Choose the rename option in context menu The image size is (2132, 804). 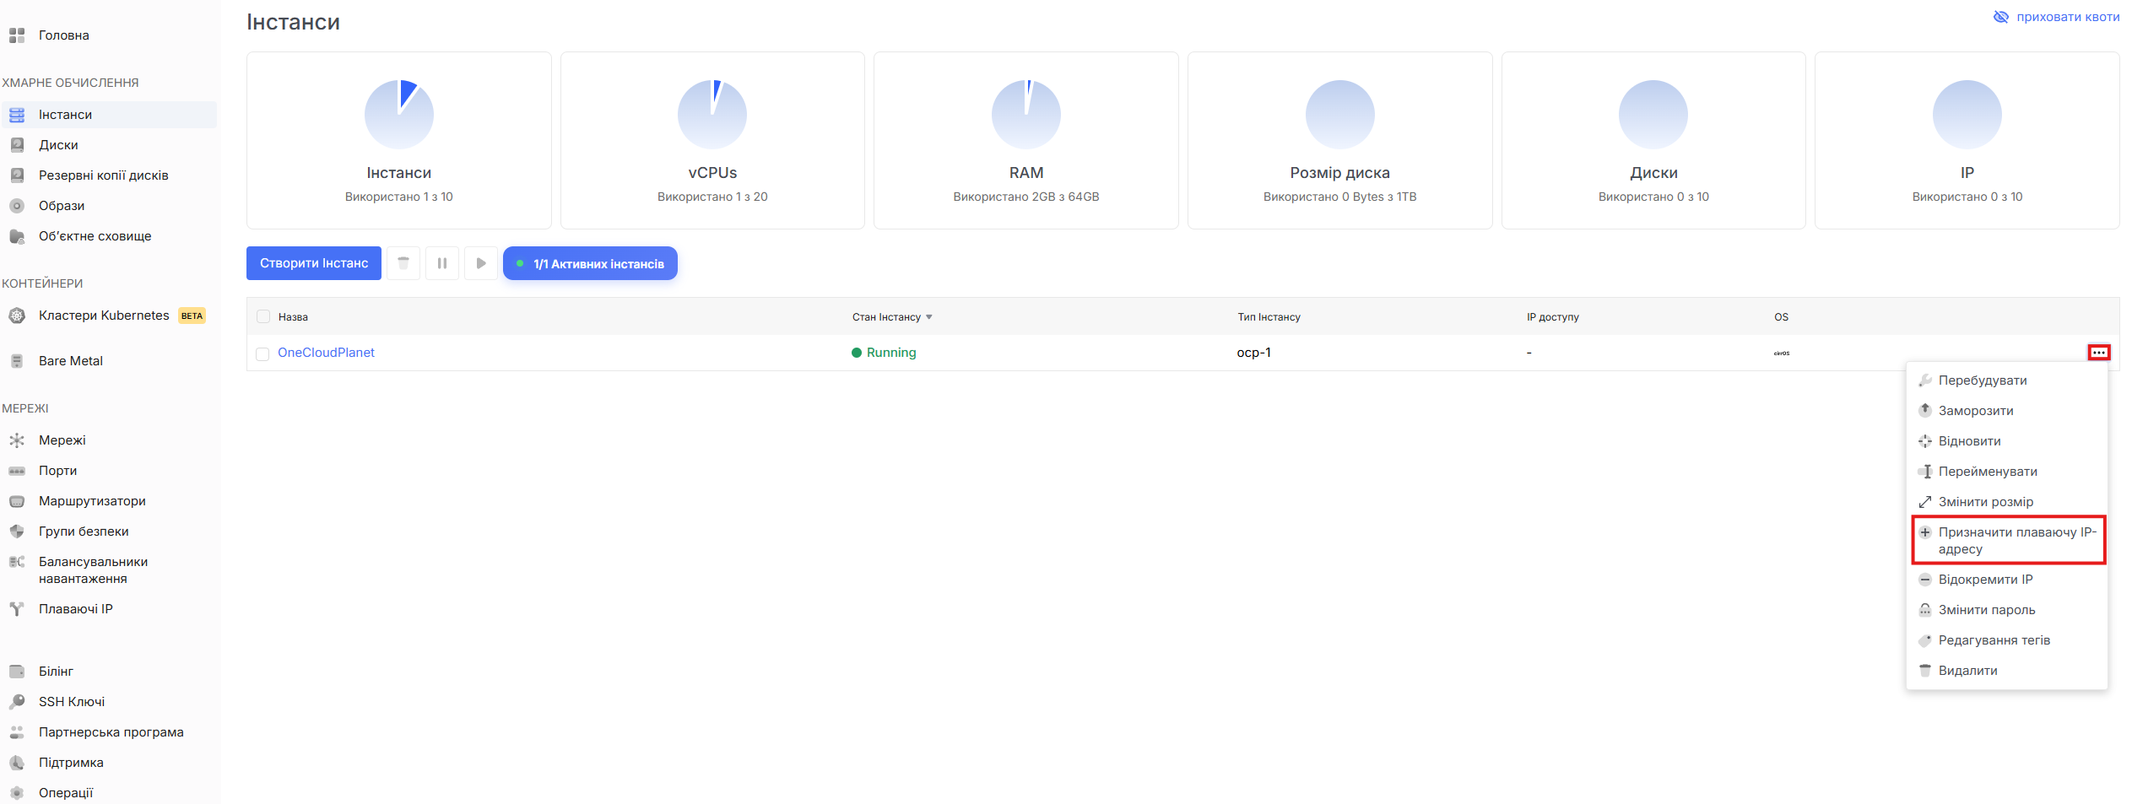click(x=1987, y=472)
